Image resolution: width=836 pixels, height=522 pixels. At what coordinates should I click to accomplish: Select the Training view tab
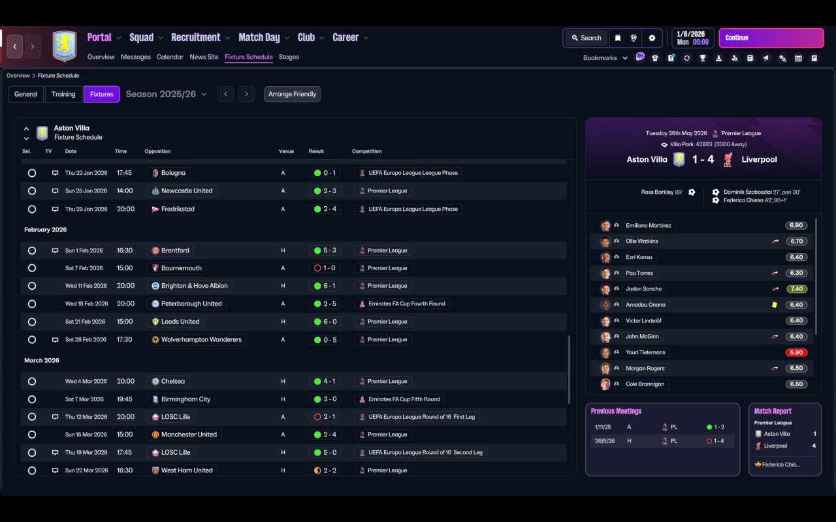[63, 94]
